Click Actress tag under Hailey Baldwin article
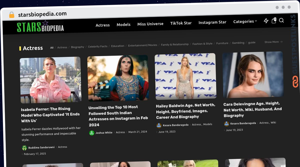This screenshot has height=167, width=300. (197, 124)
